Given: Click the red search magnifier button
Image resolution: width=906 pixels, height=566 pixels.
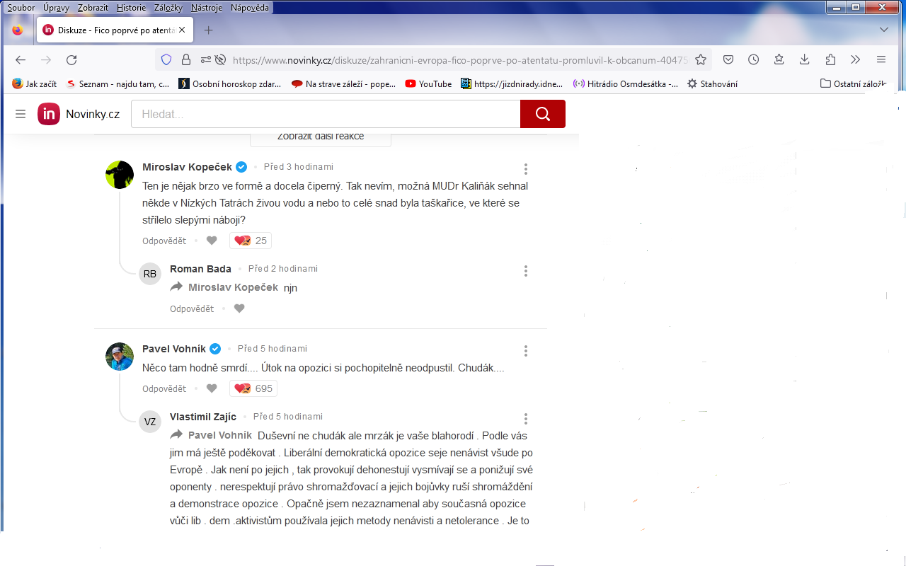Looking at the screenshot, I should pyautogui.click(x=542, y=114).
